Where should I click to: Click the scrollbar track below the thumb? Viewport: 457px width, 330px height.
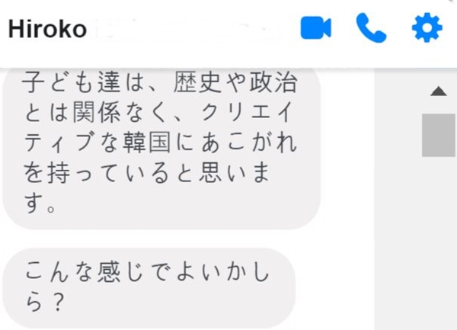tap(439, 242)
